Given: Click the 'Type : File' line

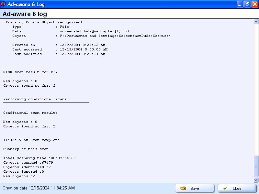Looking at the screenshot, I should tap(40, 27).
